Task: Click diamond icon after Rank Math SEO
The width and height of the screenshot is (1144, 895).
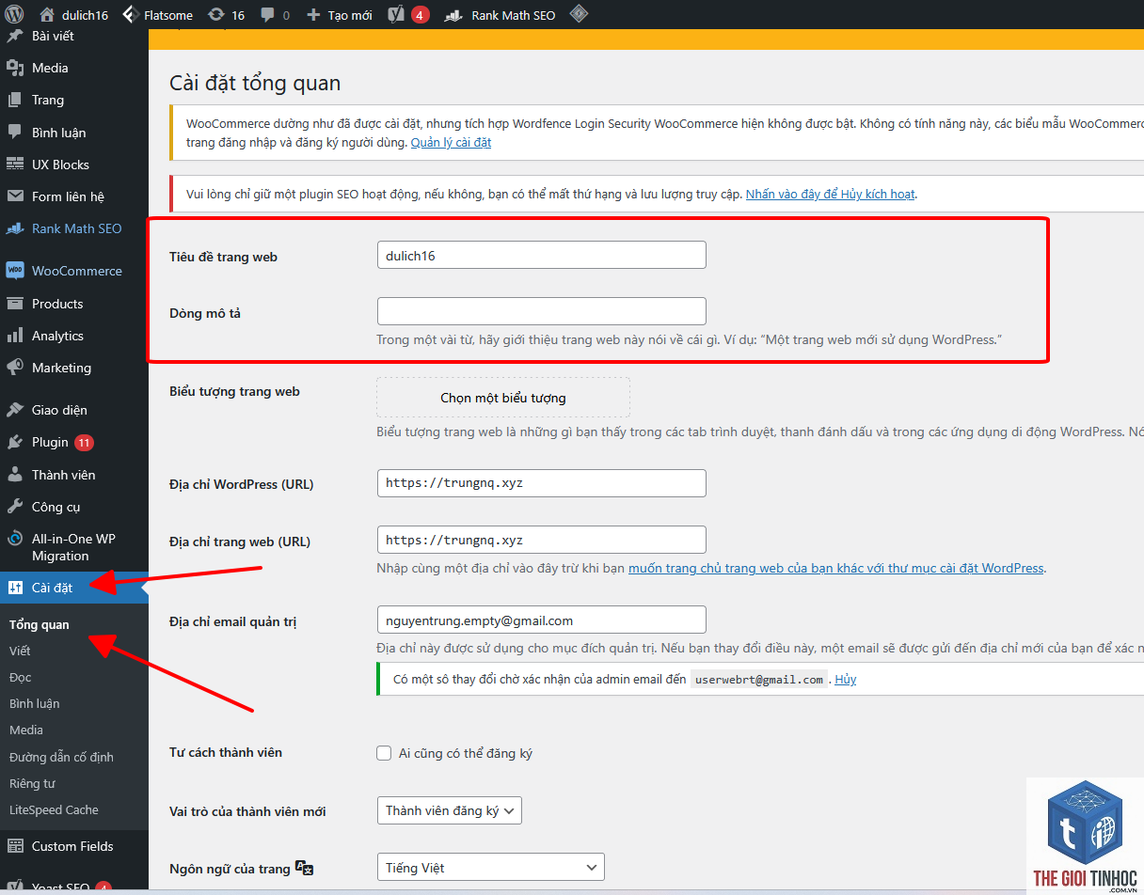Action: point(579,14)
